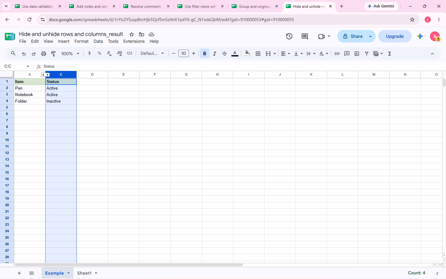Hide the menus with collapse chevron
This screenshot has width=446, height=279.
tap(432, 54)
